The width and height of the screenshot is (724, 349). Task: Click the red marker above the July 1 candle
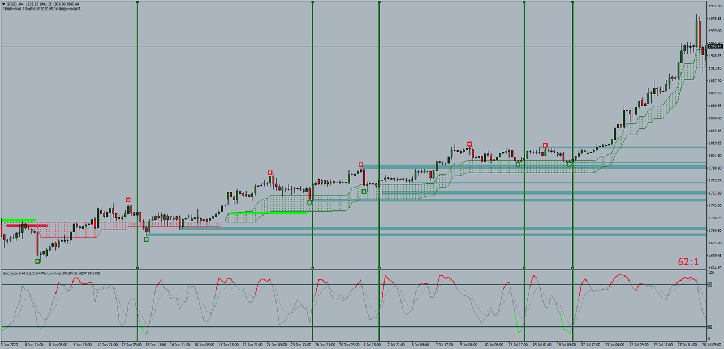click(x=360, y=163)
